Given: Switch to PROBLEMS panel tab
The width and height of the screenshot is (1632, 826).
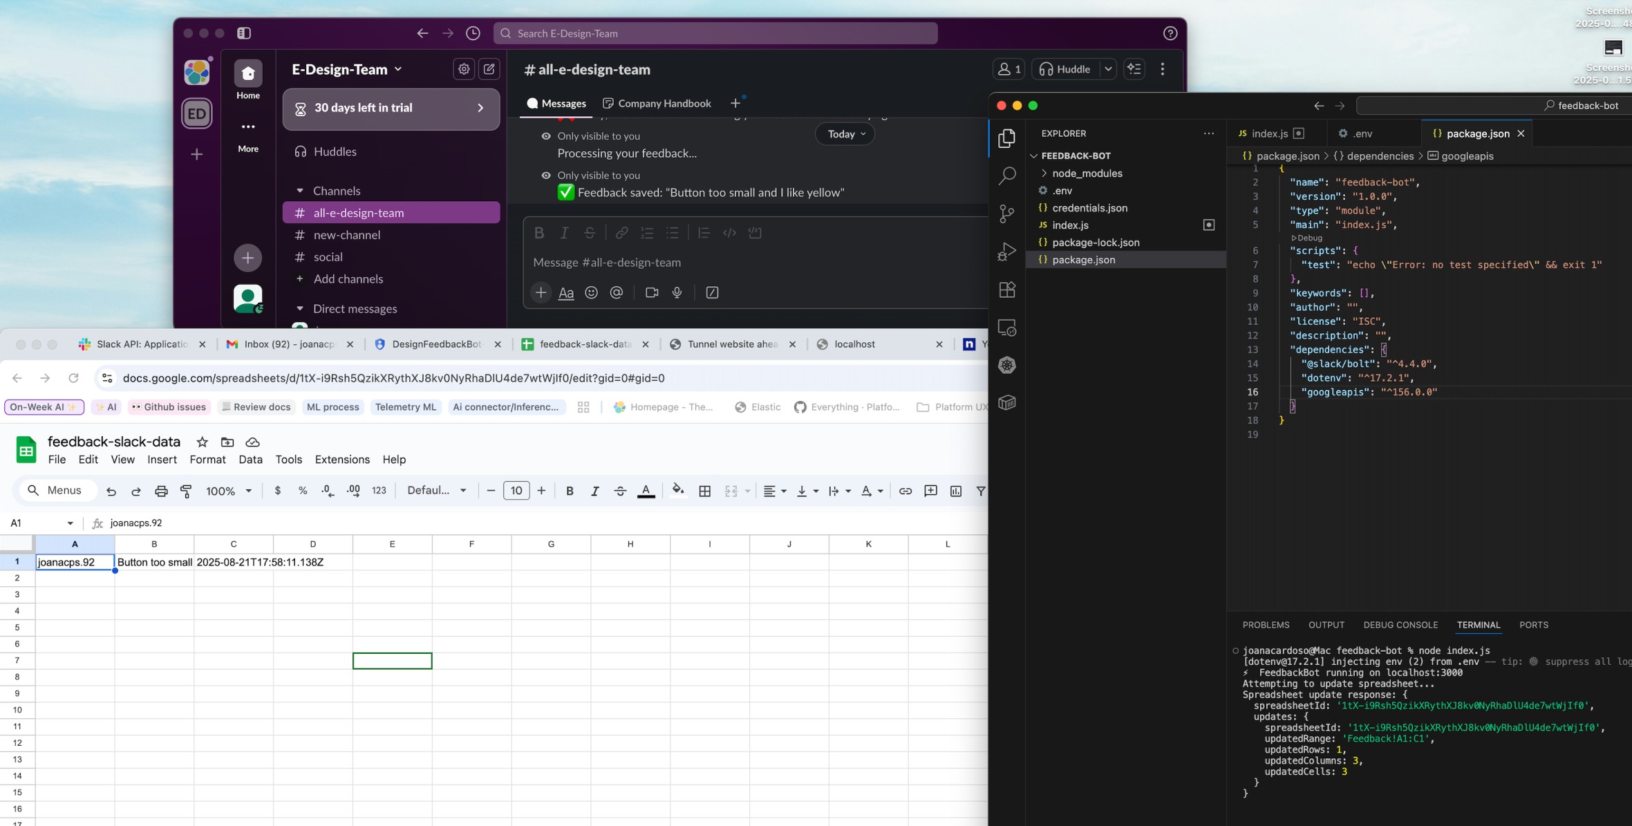Looking at the screenshot, I should pyautogui.click(x=1266, y=625).
